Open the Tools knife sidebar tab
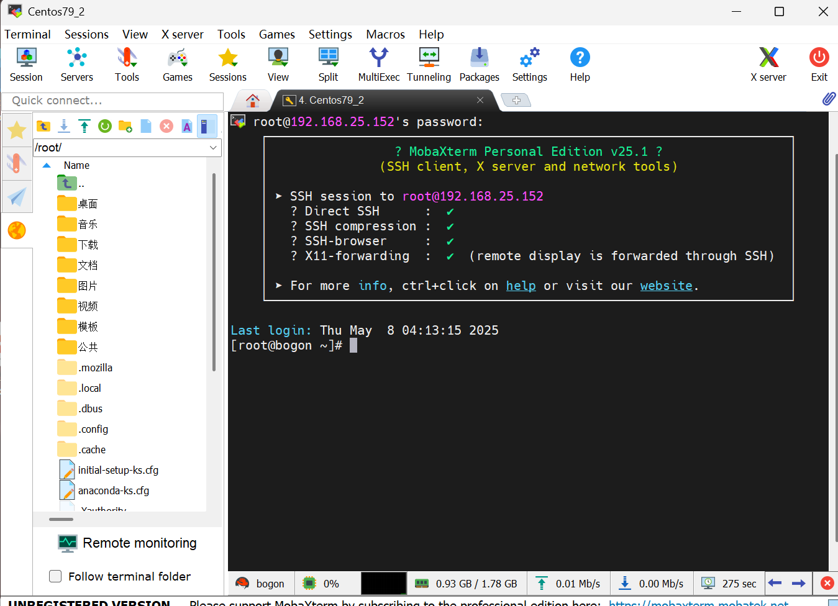838x606 pixels. [x=17, y=163]
